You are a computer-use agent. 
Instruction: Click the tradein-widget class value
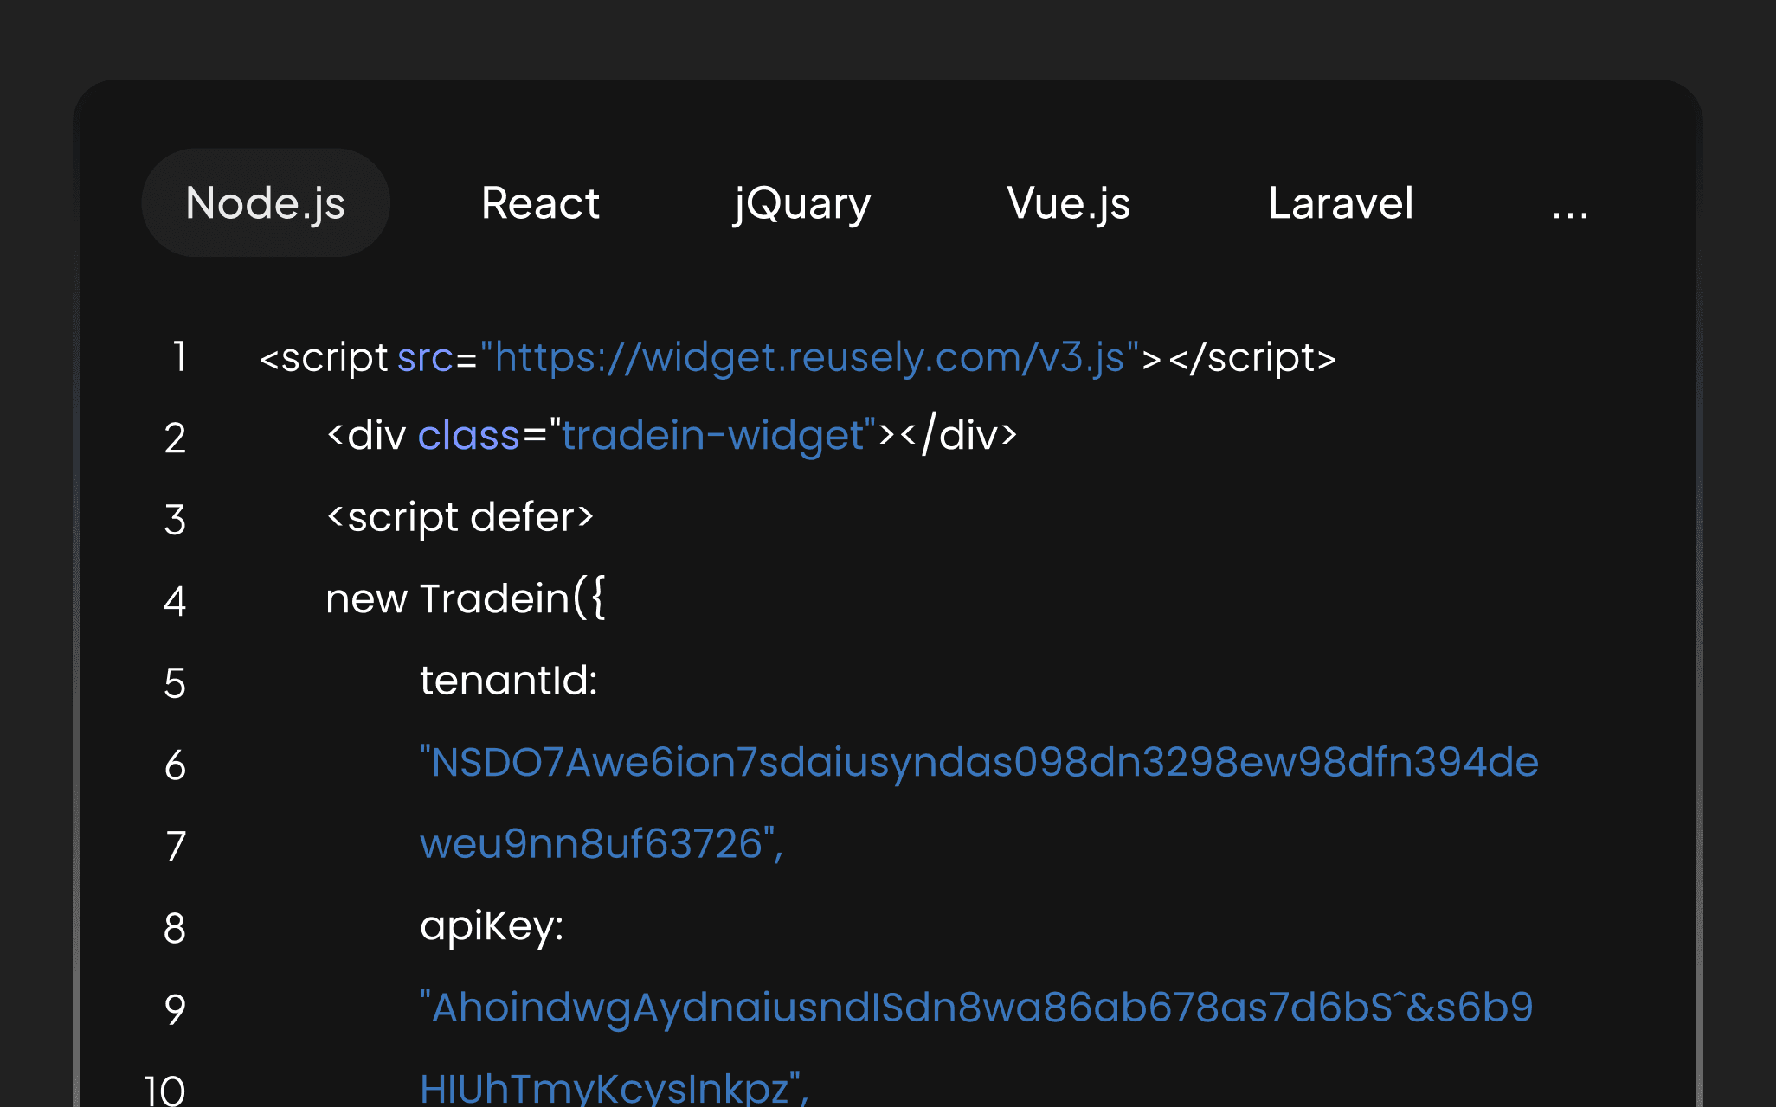pos(713,434)
